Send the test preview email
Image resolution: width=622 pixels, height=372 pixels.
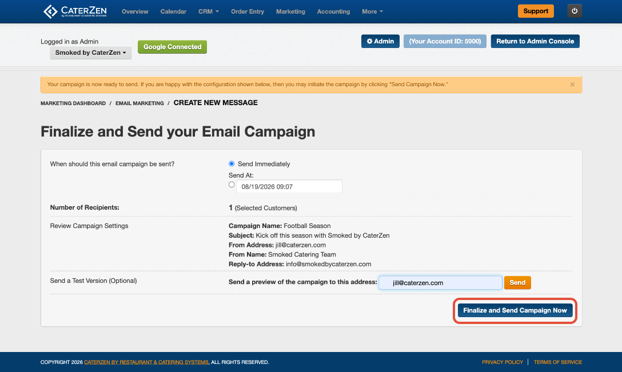click(517, 282)
